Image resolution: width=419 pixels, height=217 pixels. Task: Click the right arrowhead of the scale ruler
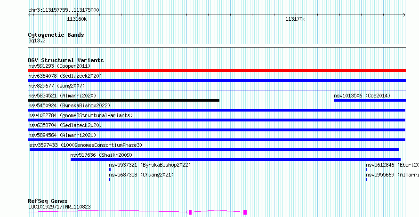(404, 15)
